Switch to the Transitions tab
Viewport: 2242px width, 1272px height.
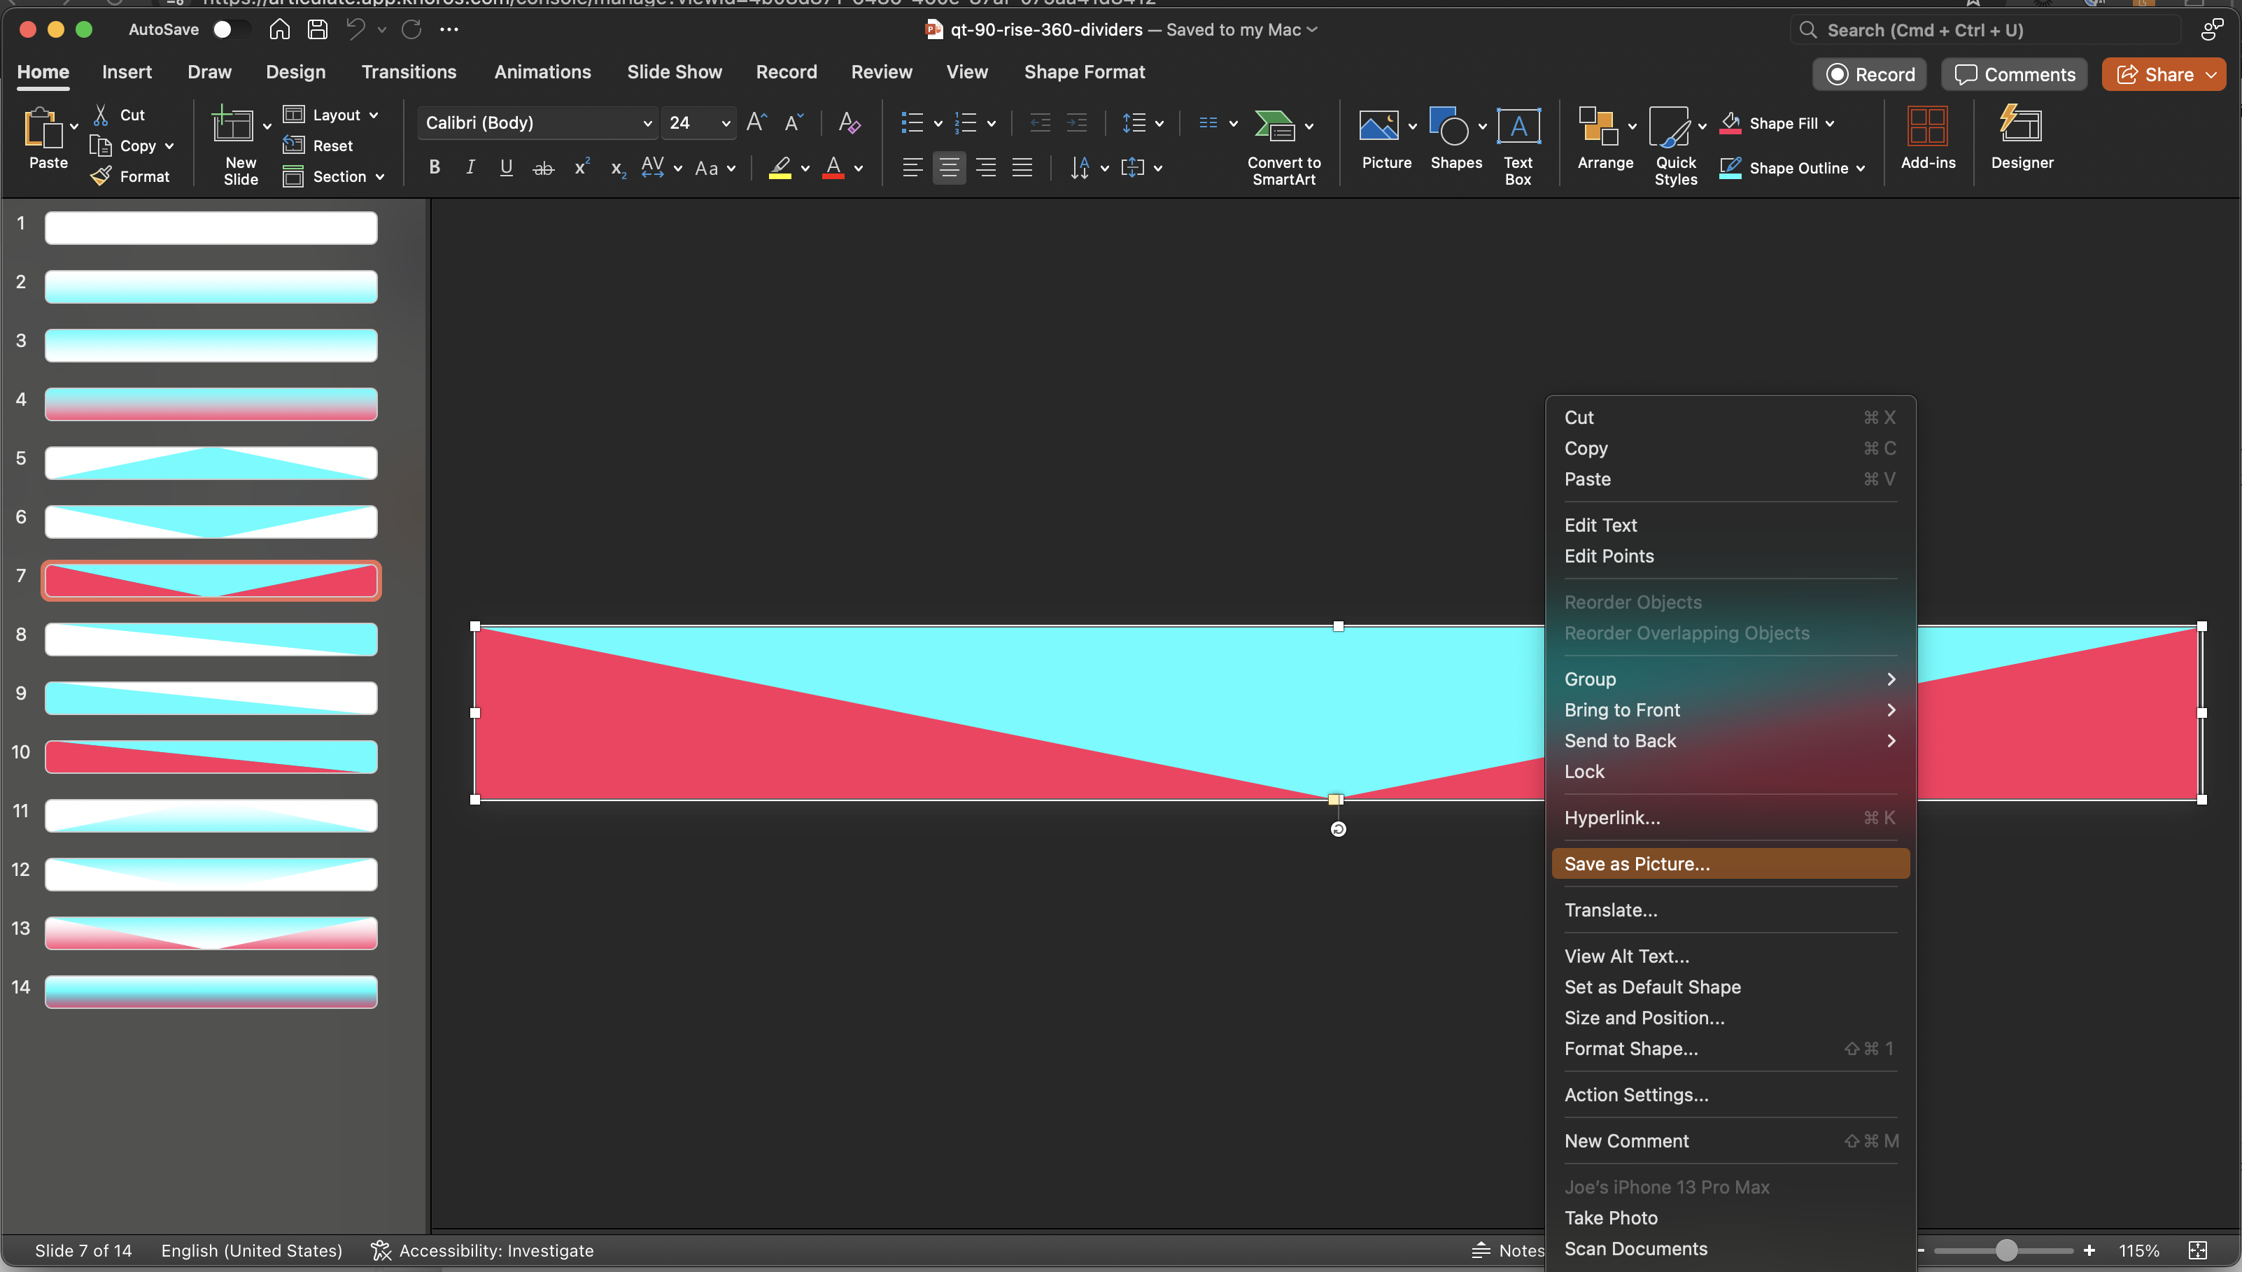(x=409, y=73)
